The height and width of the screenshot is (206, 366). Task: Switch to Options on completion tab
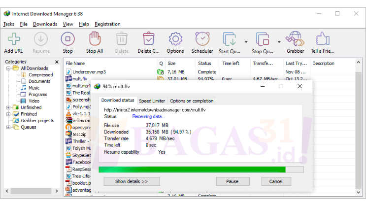pos(192,101)
